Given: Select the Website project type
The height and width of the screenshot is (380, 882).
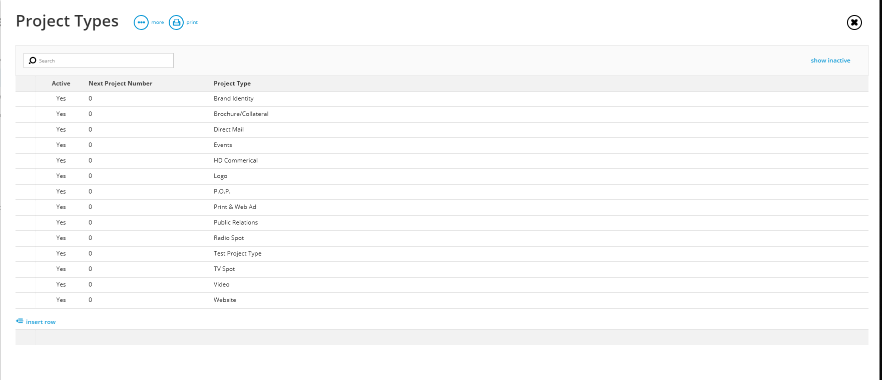Looking at the screenshot, I should pos(225,300).
